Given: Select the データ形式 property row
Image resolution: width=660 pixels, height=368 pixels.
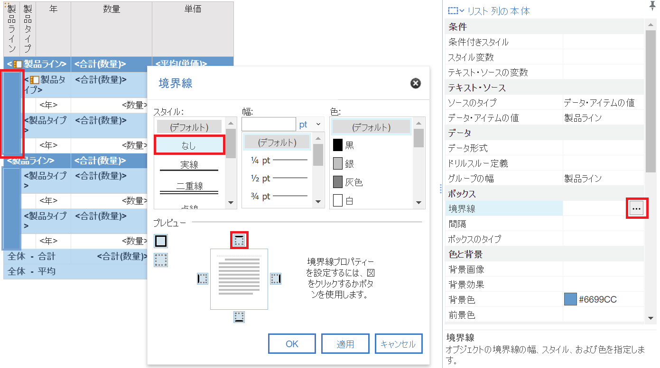Looking at the screenshot, I should 545,148.
